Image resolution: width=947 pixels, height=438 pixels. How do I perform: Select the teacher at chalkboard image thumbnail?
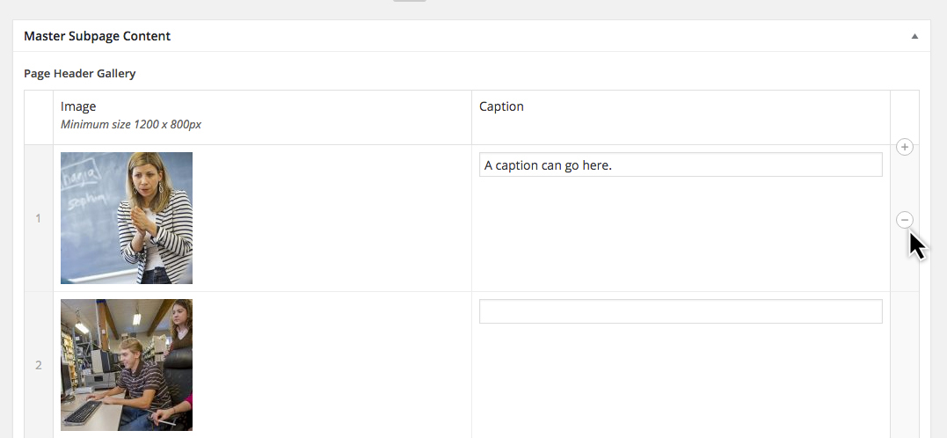click(x=127, y=218)
